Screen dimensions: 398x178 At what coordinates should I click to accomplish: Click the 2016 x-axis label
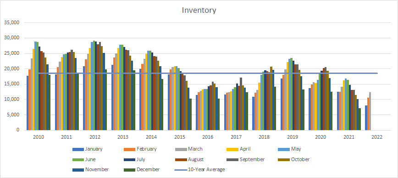(208, 137)
